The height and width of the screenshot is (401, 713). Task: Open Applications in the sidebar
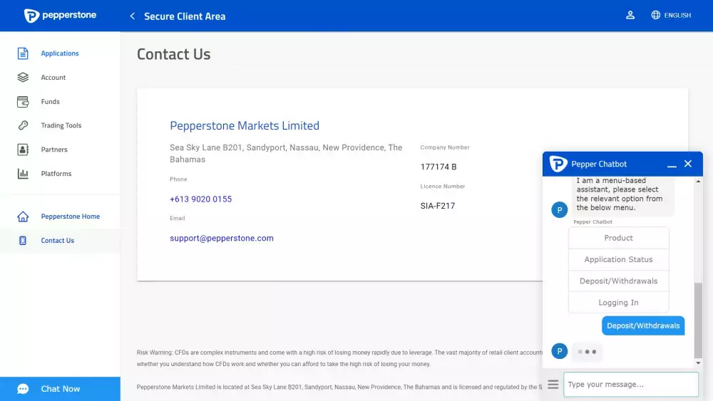pos(60,53)
